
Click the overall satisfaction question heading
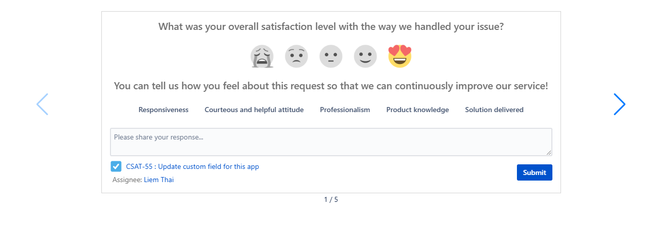pos(331,26)
